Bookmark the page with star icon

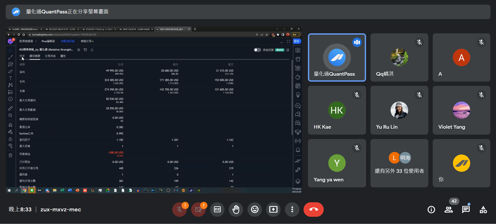coord(267,35)
